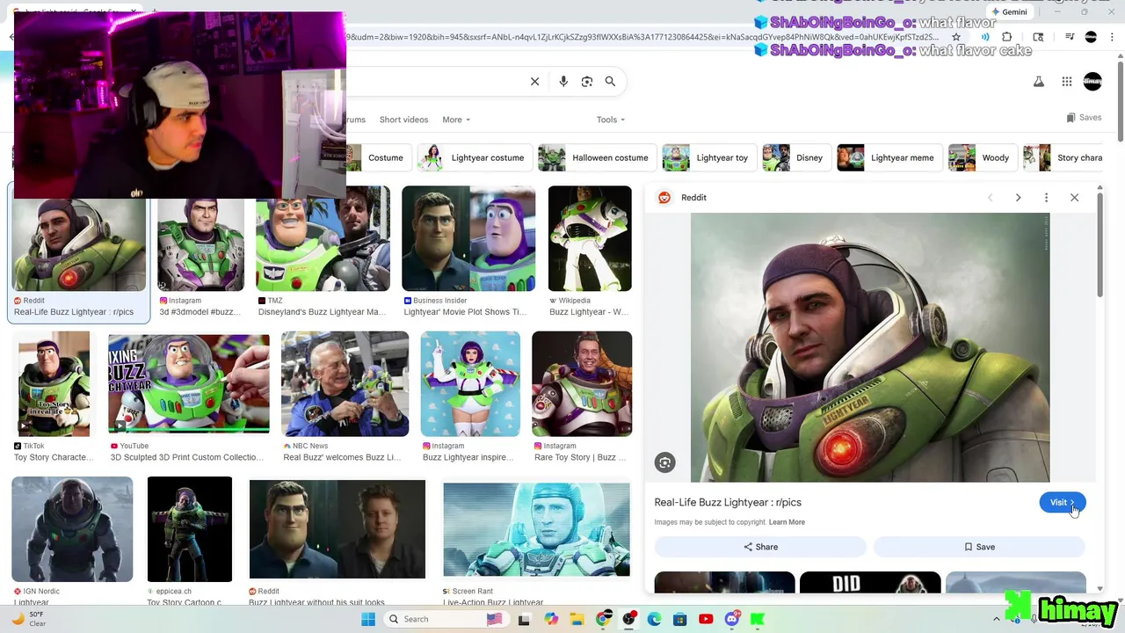Open OBS Studio from the taskbar
Viewport: 1125px width, 633px height.
coord(629,619)
